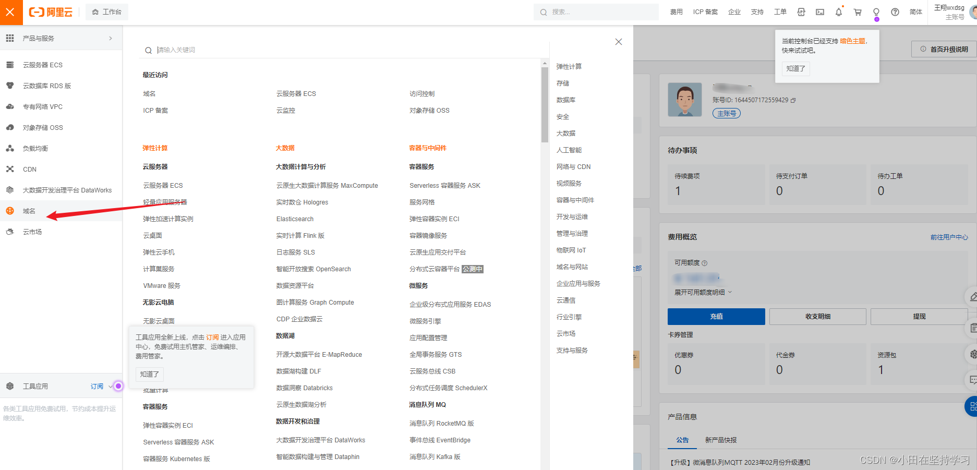The width and height of the screenshot is (977, 470).
Task: Open the 费用 menu
Action: (676, 12)
